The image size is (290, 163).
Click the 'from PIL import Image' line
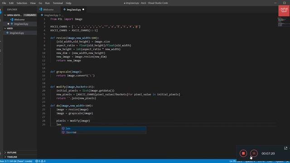click(66, 19)
